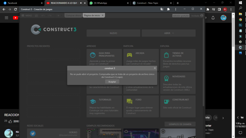Open the Construct MENÚ

pyautogui.click(x=27, y=15)
